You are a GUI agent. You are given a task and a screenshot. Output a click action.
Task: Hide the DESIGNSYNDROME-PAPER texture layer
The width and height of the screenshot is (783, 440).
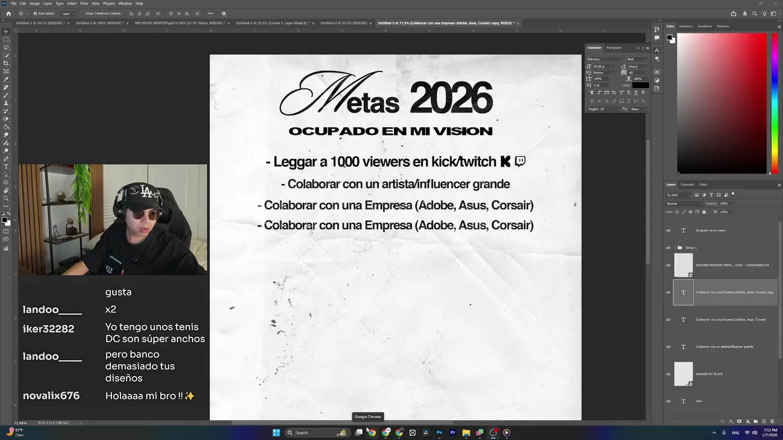click(x=668, y=265)
